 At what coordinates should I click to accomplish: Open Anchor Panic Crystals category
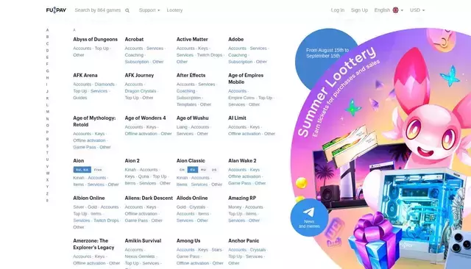pyautogui.click(x=258, y=250)
